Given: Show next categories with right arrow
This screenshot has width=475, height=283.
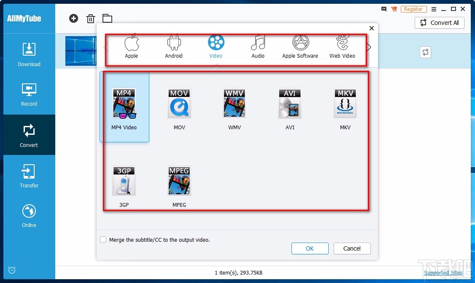Looking at the screenshot, I should 369,47.
